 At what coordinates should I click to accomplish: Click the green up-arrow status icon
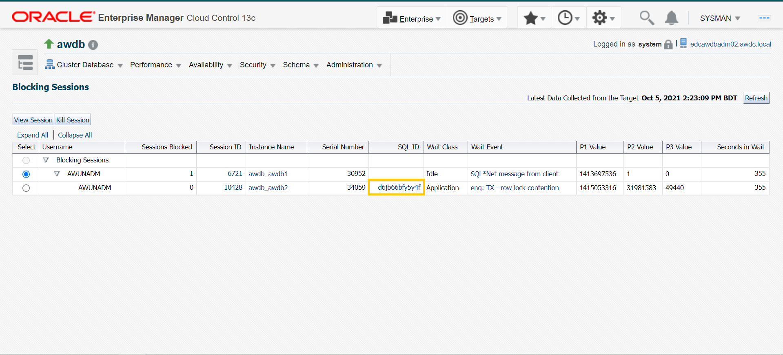tap(49, 44)
